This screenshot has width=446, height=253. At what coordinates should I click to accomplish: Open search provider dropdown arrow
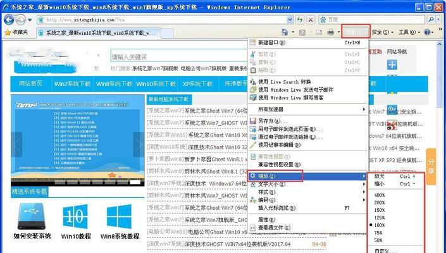(439, 20)
